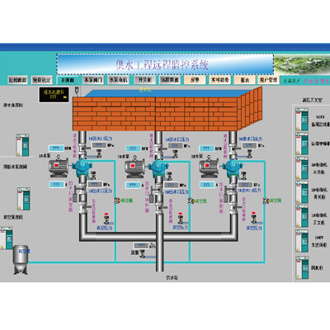Open the 实时趋势 trend button
330x330 pixels.
(220, 80)
